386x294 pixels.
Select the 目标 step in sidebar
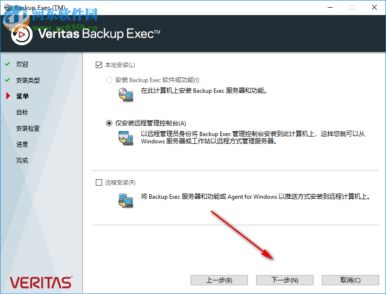coord(22,112)
